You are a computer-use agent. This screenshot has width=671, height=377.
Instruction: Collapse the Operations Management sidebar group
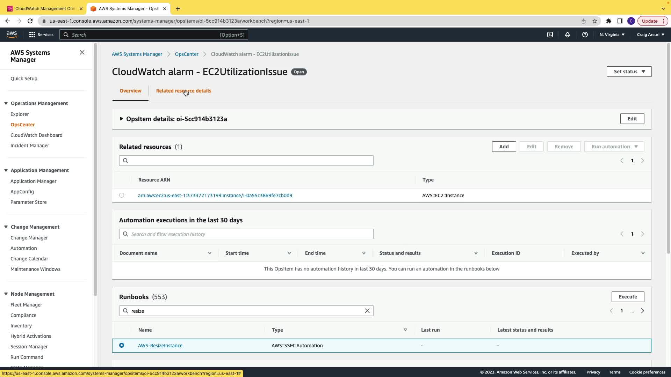click(6, 103)
